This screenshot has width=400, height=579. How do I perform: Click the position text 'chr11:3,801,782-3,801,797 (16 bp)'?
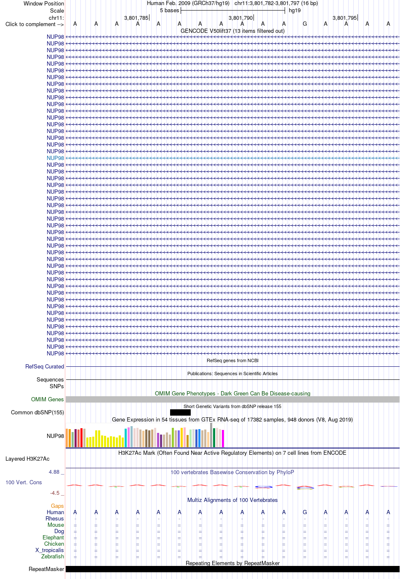276,3
